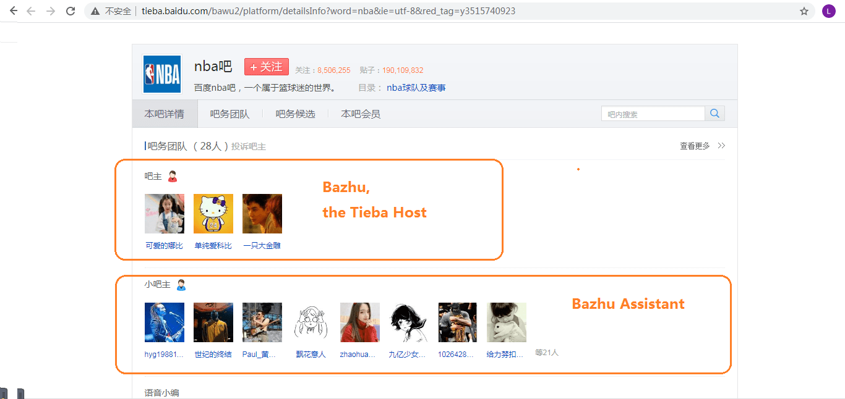Click the browser back arrow
Screen dimensions: 845x399
coord(13,11)
